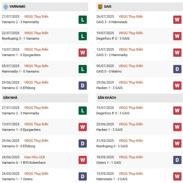This screenshot has height=183, width=183.
Task: Click the D badge for GAIS 0-0 Malmo
Action: pyautogui.click(x=177, y=69)
